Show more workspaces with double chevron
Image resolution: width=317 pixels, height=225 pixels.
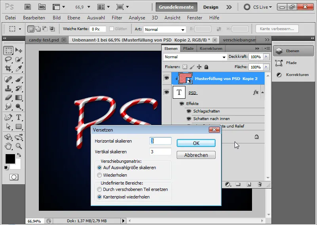(x=229, y=7)
